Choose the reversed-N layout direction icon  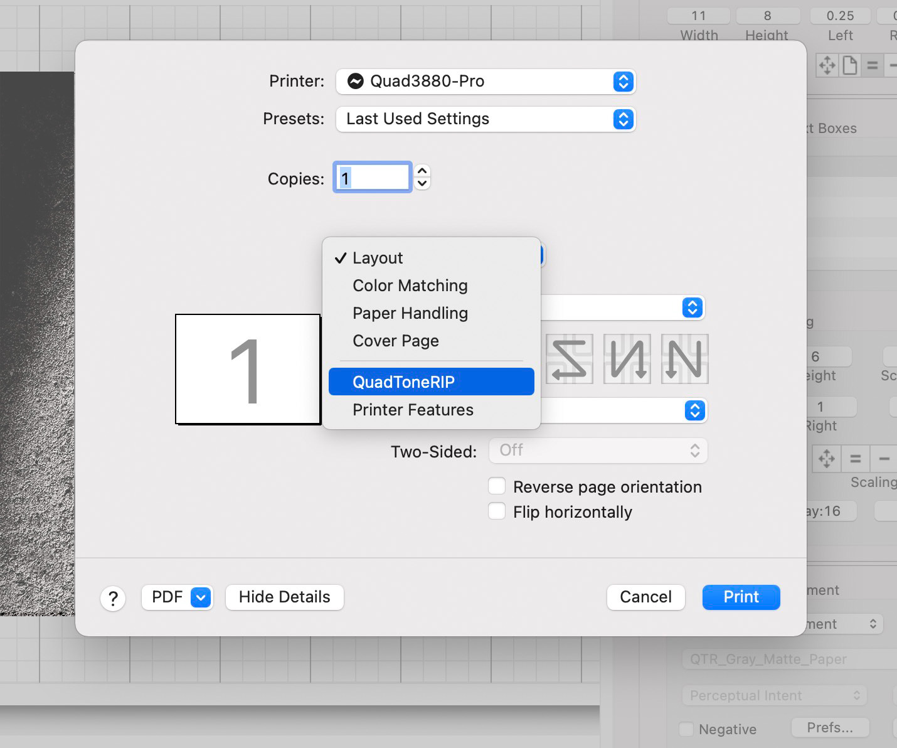click(x=627, y=359)
